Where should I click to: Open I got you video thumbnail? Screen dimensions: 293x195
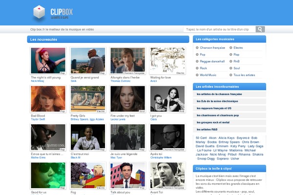[x=167, y=99]
